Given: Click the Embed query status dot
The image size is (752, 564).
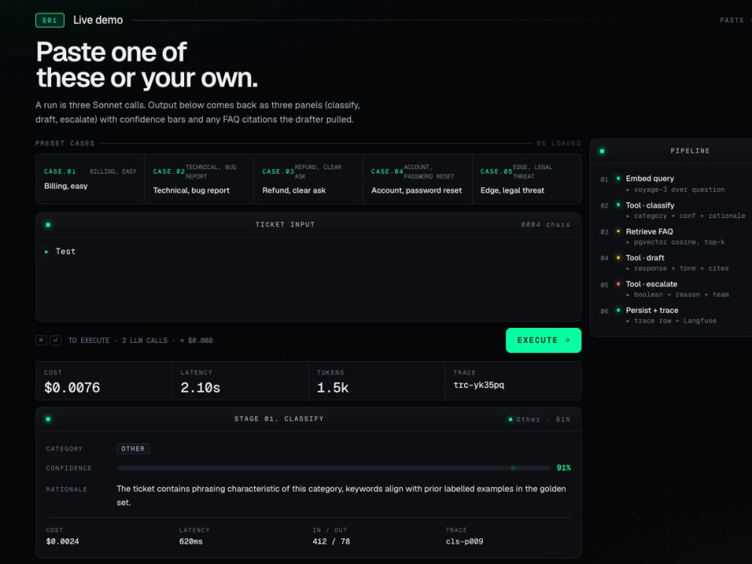Looking at the screenshot, I should coord(617,178).
